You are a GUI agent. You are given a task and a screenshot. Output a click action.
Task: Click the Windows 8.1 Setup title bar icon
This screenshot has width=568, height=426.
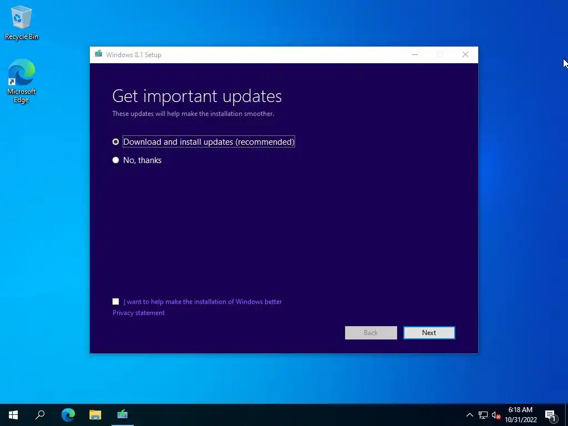(x=98, y=54)
